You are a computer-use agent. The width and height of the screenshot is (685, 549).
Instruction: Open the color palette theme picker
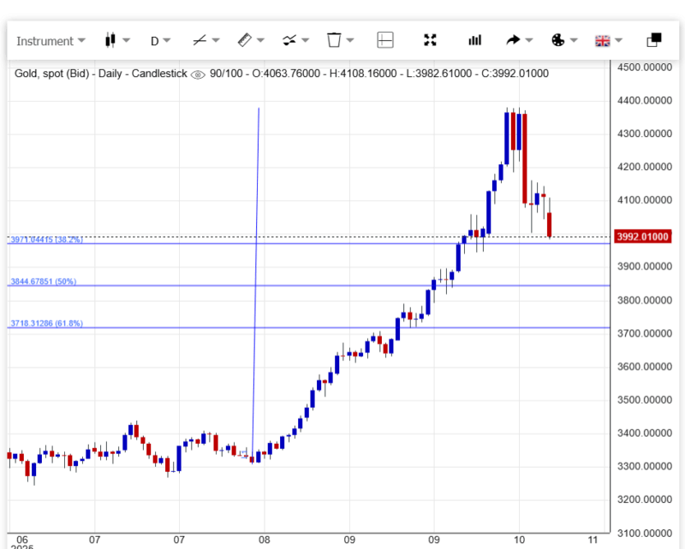(557, 40)
